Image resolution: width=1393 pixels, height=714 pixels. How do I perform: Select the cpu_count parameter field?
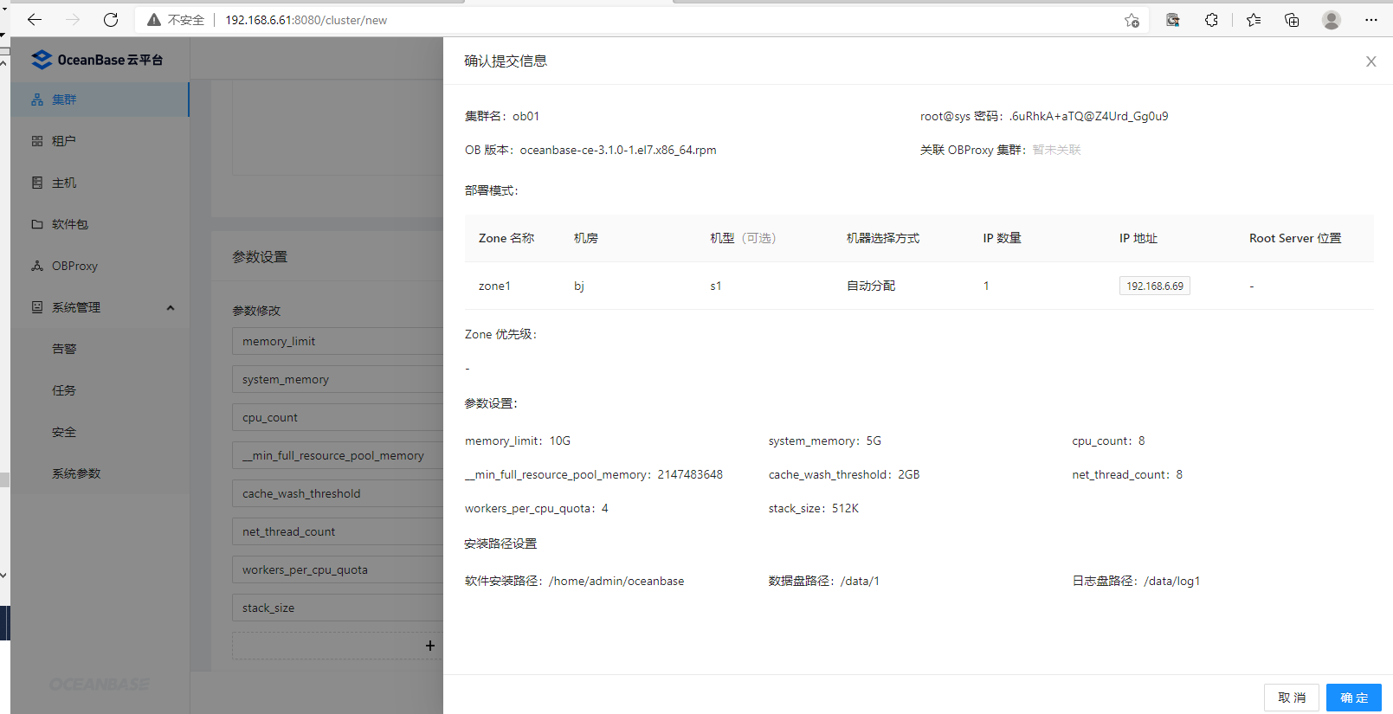[338, 417]
